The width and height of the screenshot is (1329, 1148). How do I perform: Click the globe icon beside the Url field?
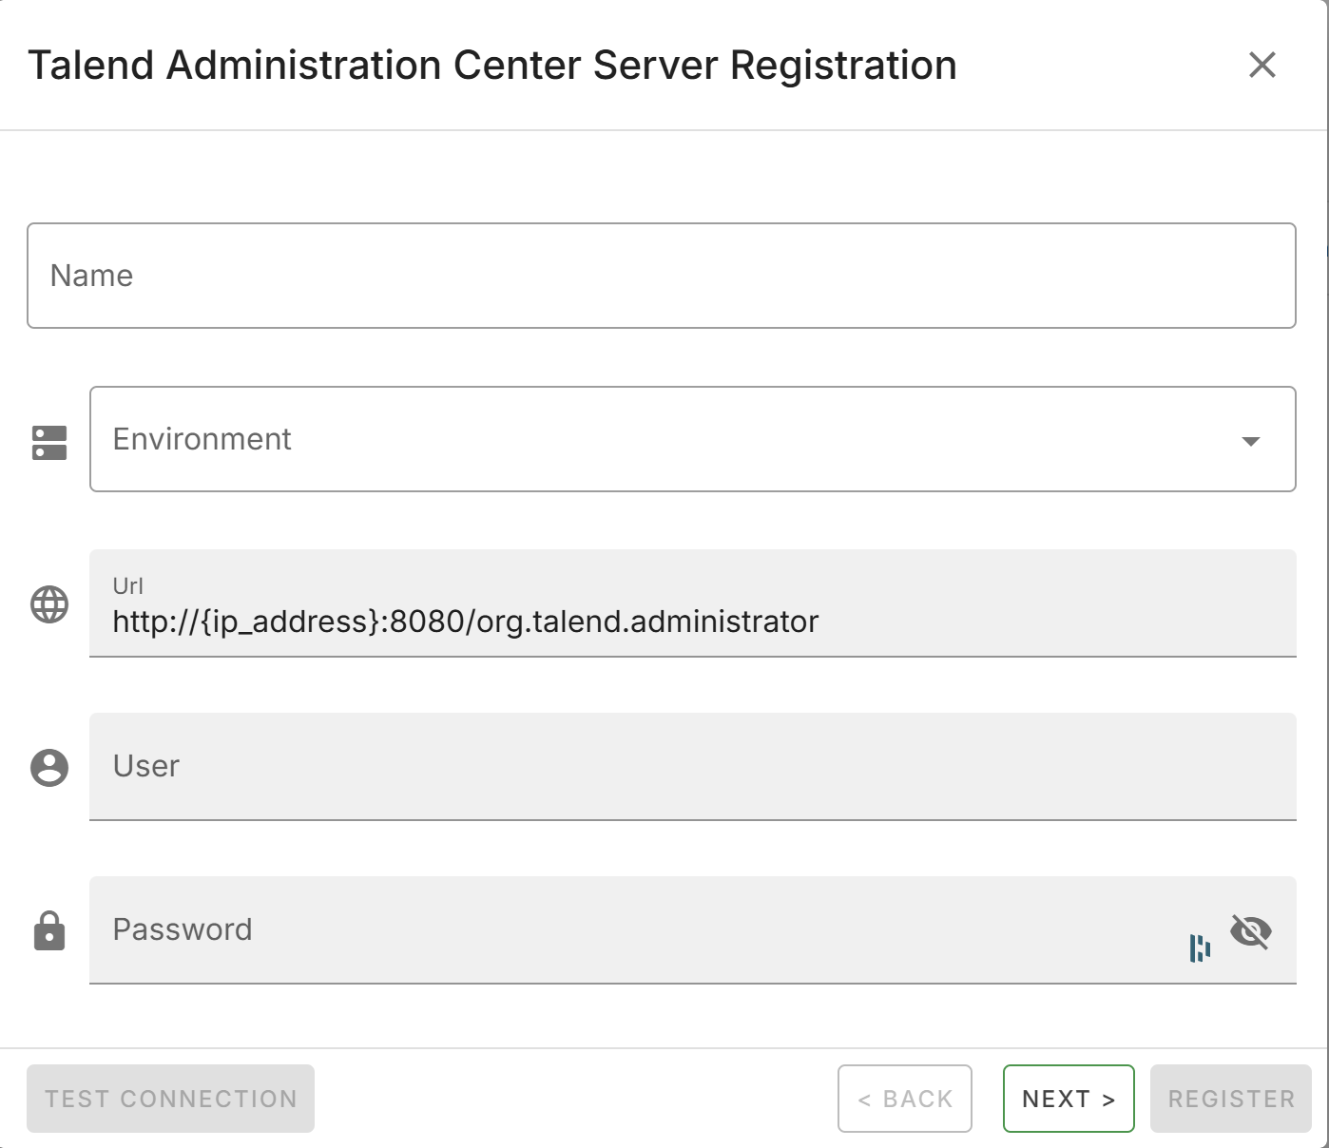point(48,603)
